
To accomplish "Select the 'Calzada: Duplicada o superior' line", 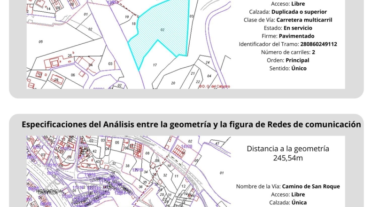I will (288, 12).
